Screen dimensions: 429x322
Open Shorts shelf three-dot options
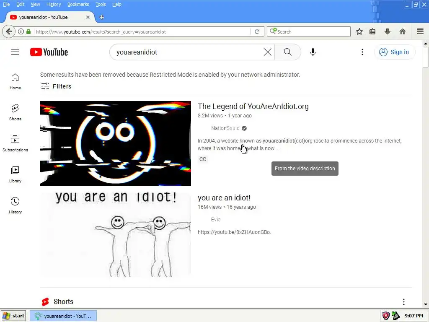403,302
